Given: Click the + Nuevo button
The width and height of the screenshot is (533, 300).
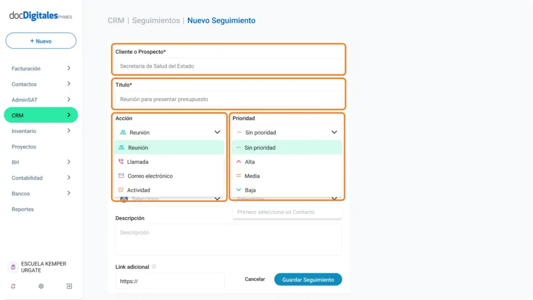Looking at the screenshot, I should point(41,41).
